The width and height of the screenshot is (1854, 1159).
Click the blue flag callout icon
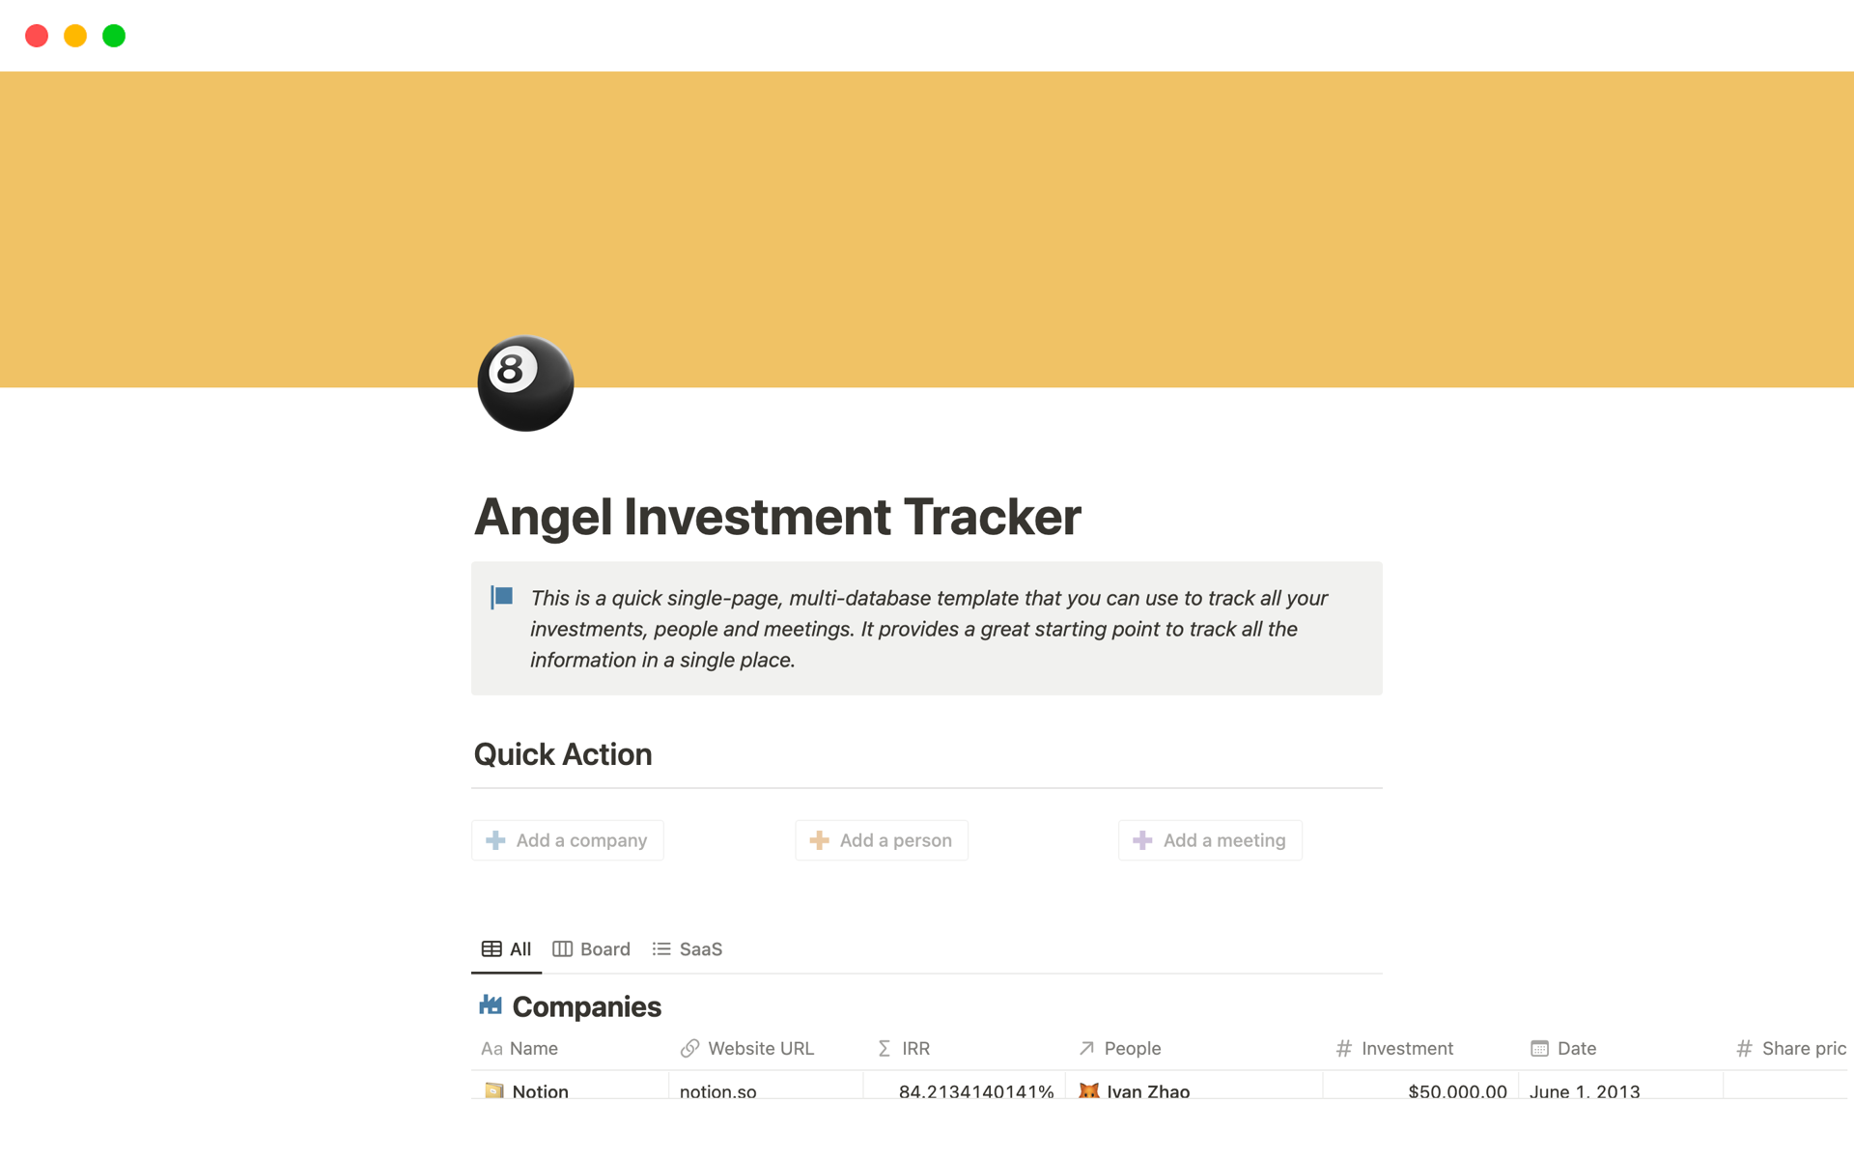502,597
